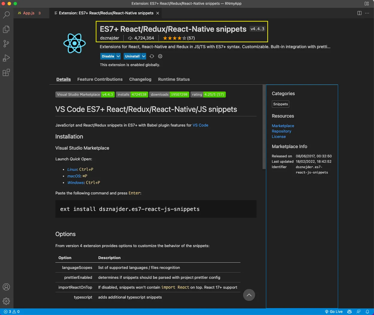The image size is (374, 315).
Task: Click the downloads 19507298 badge
Action: pyautogui.click(x=169, y=95)
